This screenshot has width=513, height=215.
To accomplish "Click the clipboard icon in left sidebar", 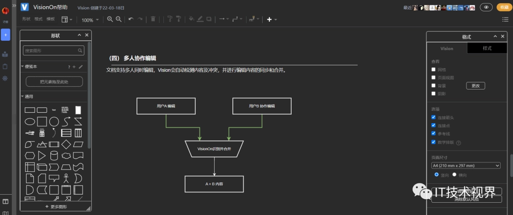I will [x=5, y=66].
